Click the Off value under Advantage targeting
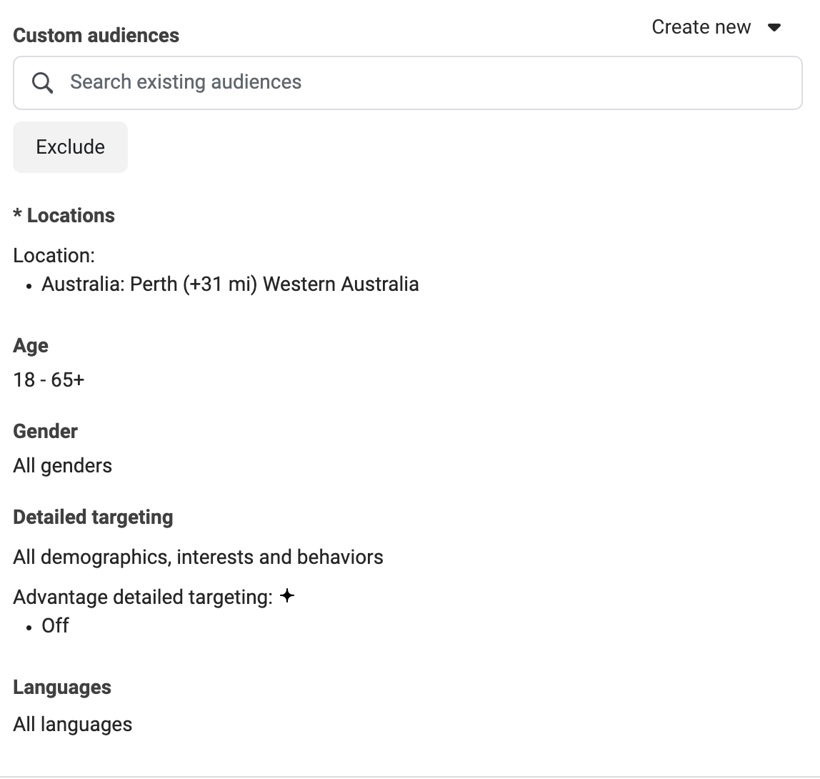The image size is (820, 779). (55, 626)
